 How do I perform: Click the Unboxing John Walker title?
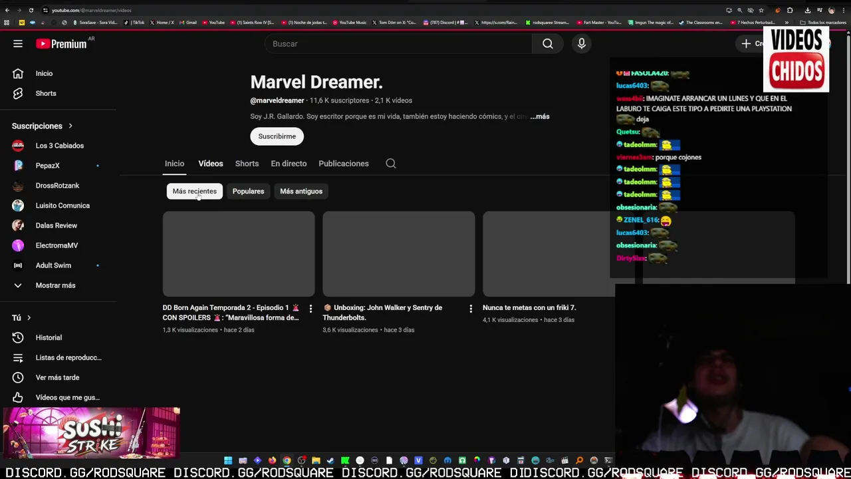tap(383, 313)
